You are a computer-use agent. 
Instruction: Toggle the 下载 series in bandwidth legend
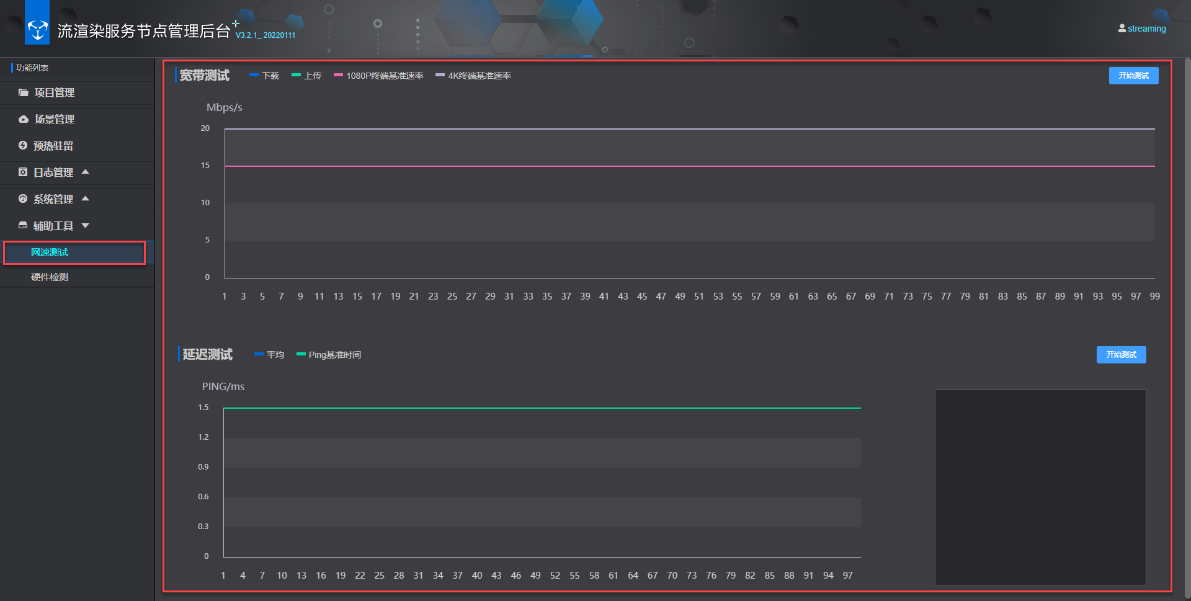264,76
